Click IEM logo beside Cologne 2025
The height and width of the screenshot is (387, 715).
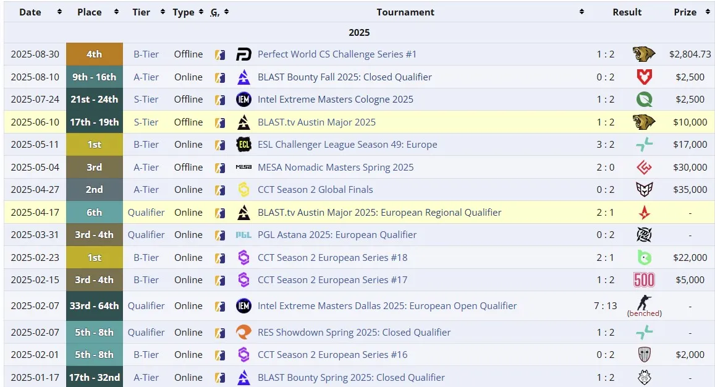coord(243,99)
